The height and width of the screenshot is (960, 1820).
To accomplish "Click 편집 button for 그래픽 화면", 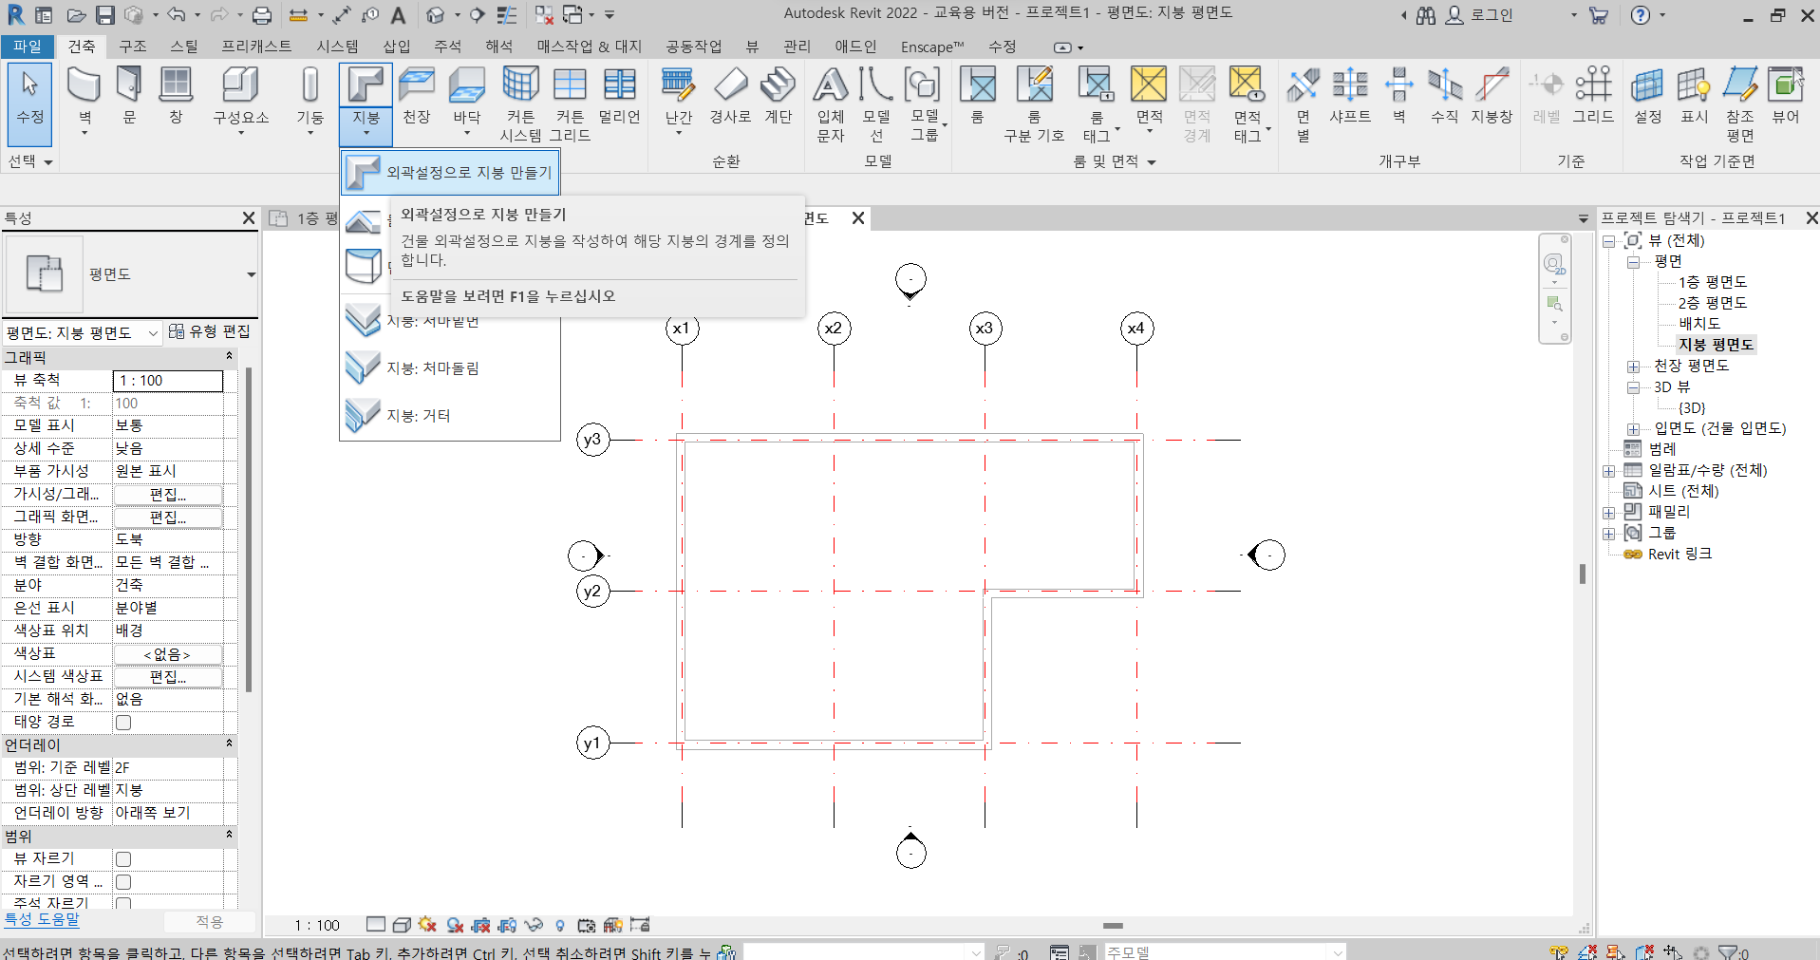I will [168, 518].
